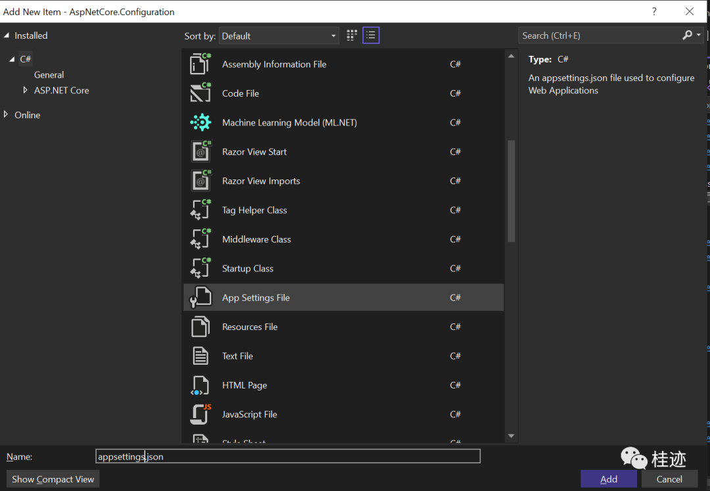This screenshot has width=710, height=491.
Task: Select the Middleware Class label
Action: (x=256, y=239)
